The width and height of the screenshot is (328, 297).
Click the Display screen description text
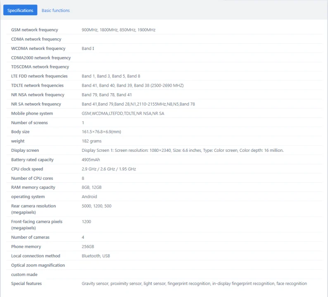pyautogui.click(x=182, y=151)
